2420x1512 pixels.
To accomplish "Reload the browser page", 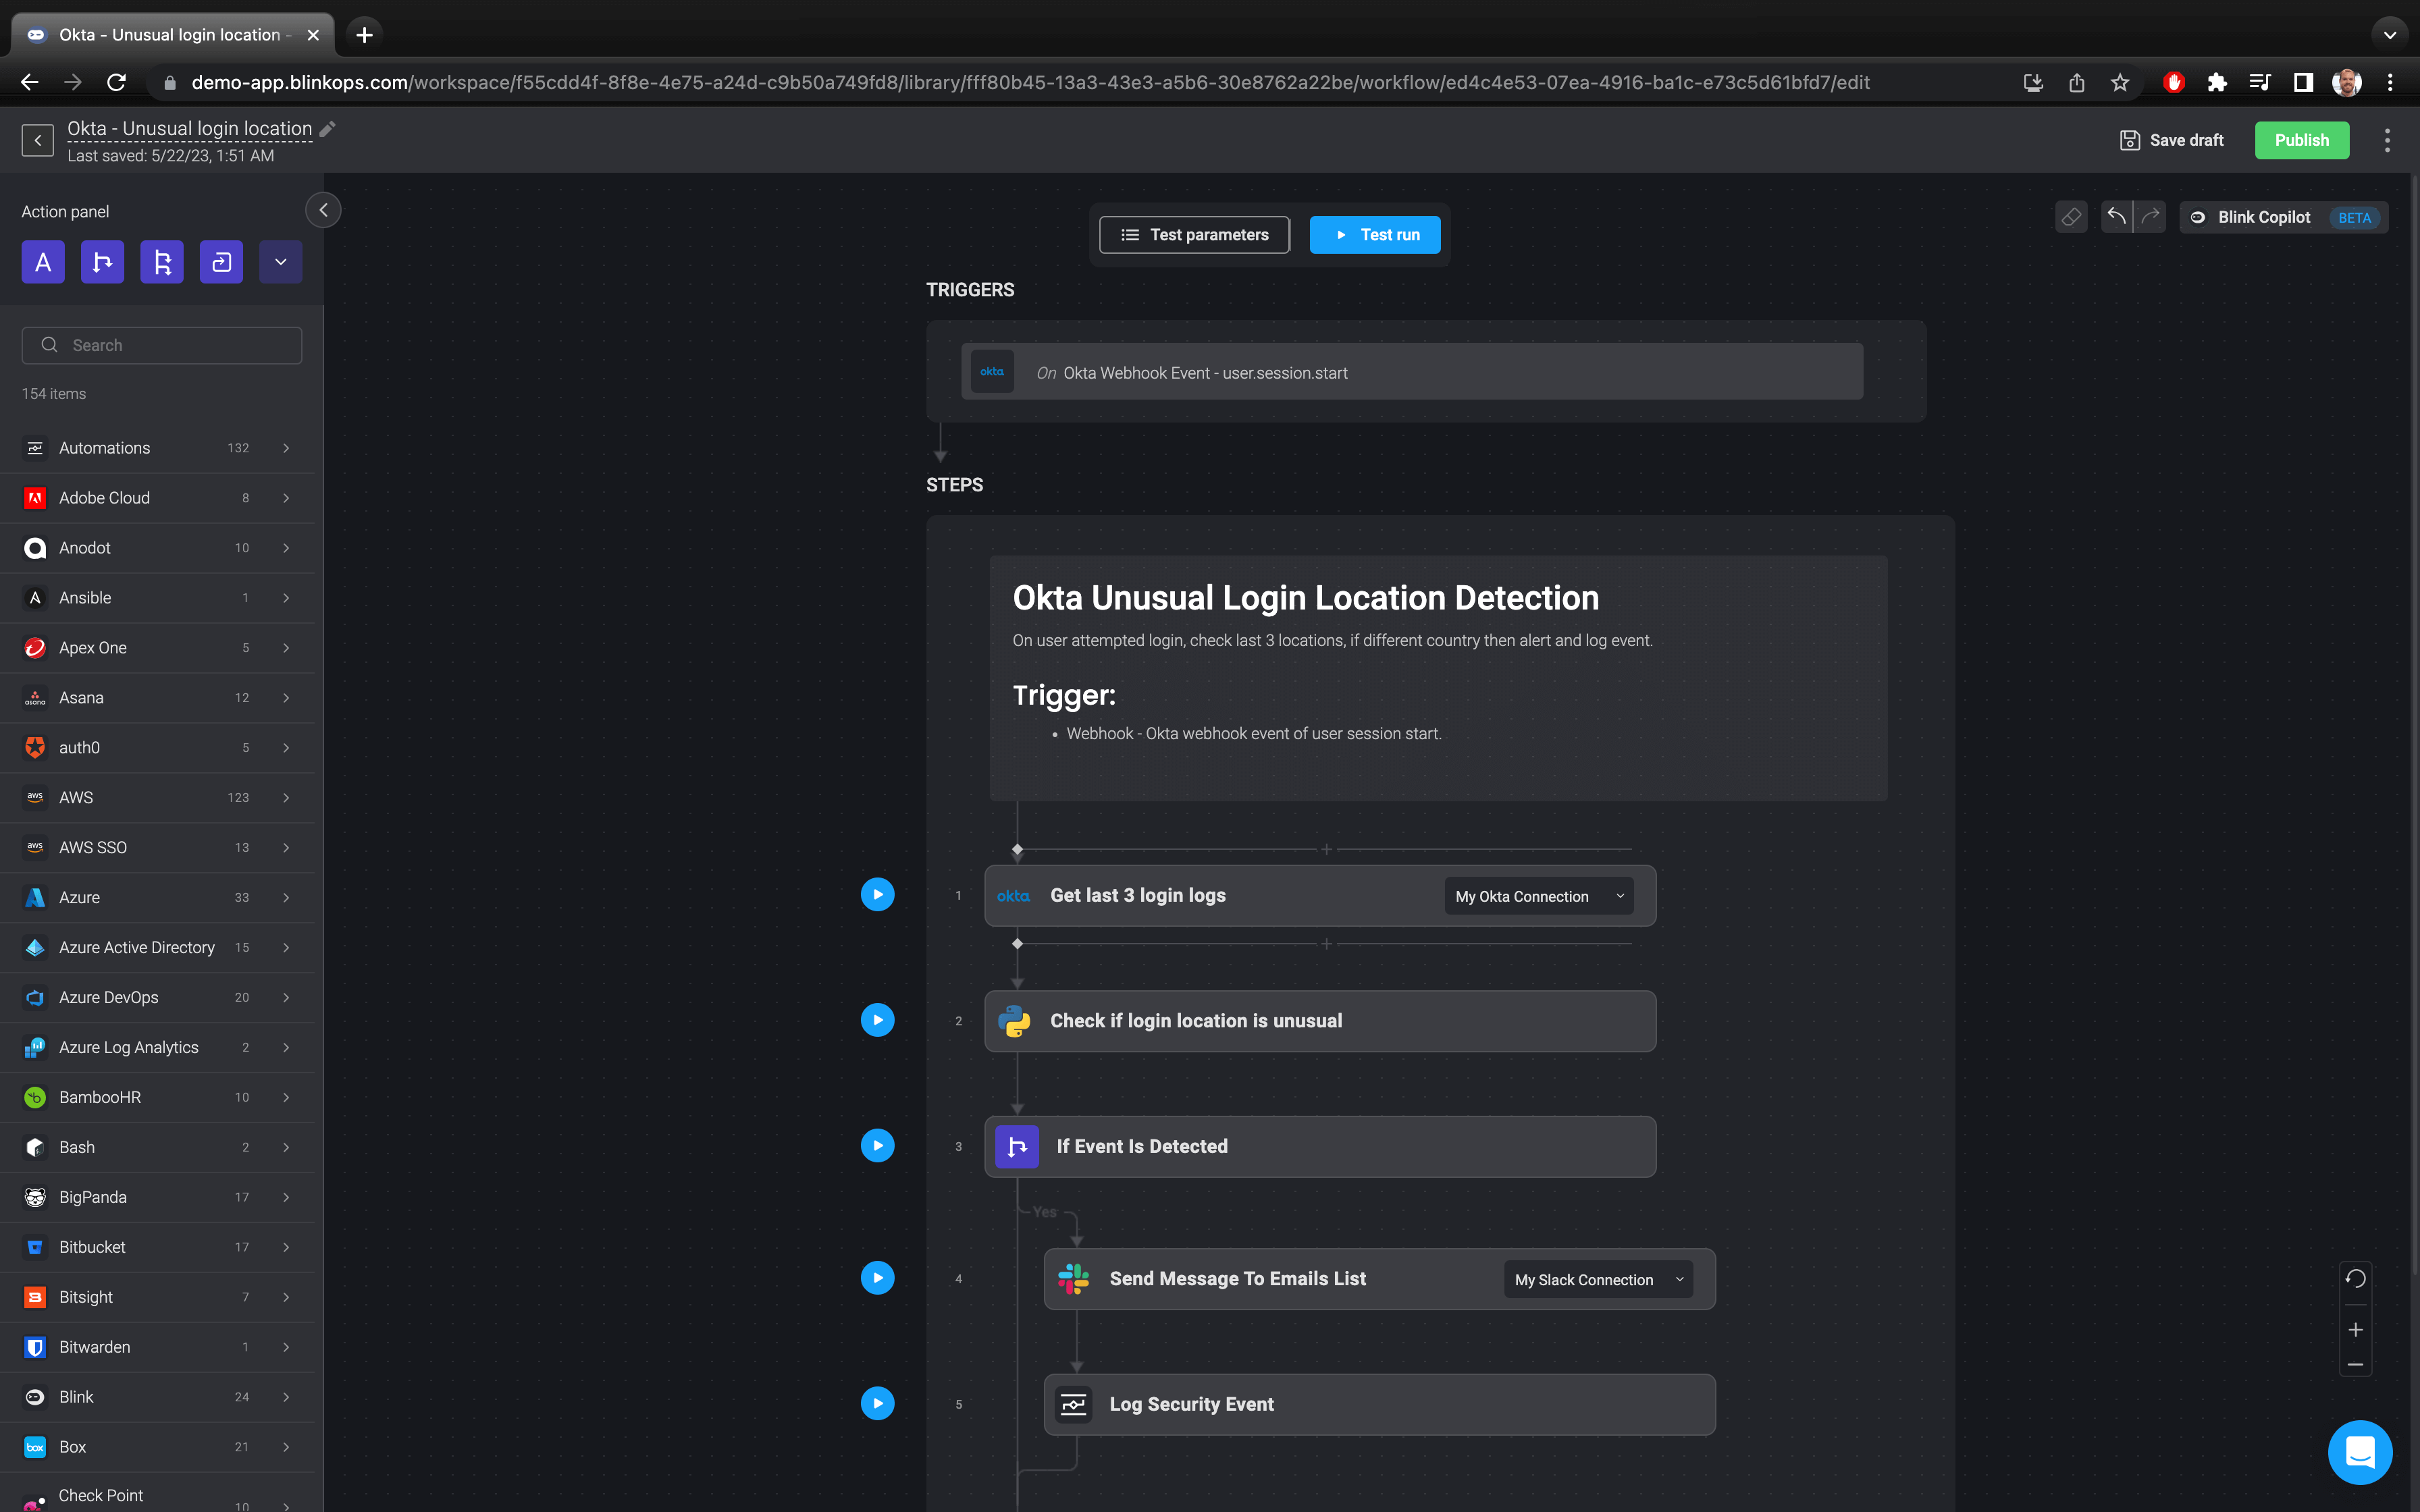I will click(116, 83).
